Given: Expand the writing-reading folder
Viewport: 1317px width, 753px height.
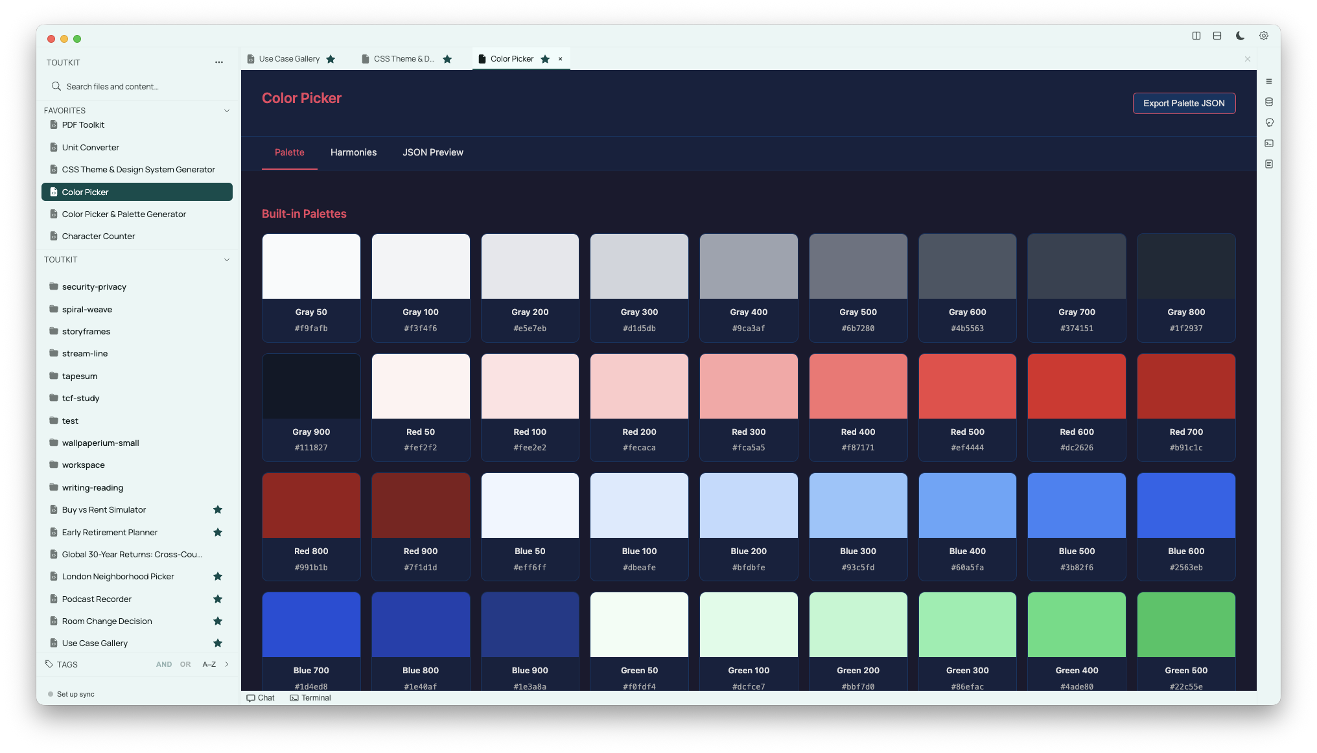Looking at the screenshot, I should click(137, 487).
